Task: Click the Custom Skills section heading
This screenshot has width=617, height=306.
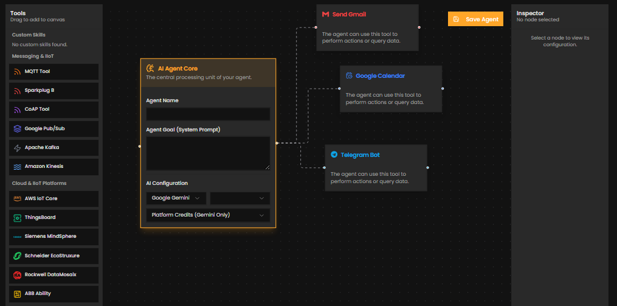Action: (x=29, y=35)
